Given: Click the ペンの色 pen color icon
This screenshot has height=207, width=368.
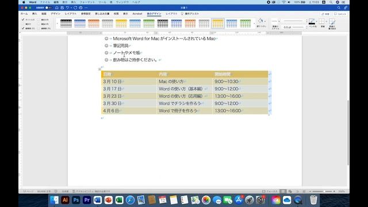Looking at the screenshot, I should (312, 21).
